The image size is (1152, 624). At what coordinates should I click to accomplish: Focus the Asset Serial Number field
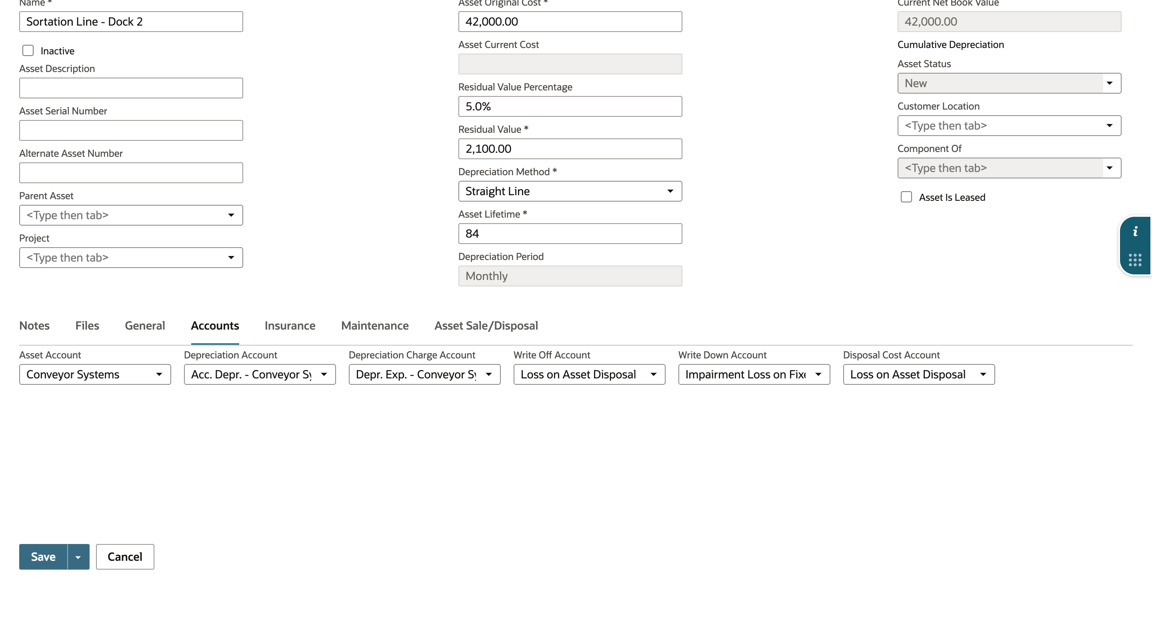tap(131, 131)
